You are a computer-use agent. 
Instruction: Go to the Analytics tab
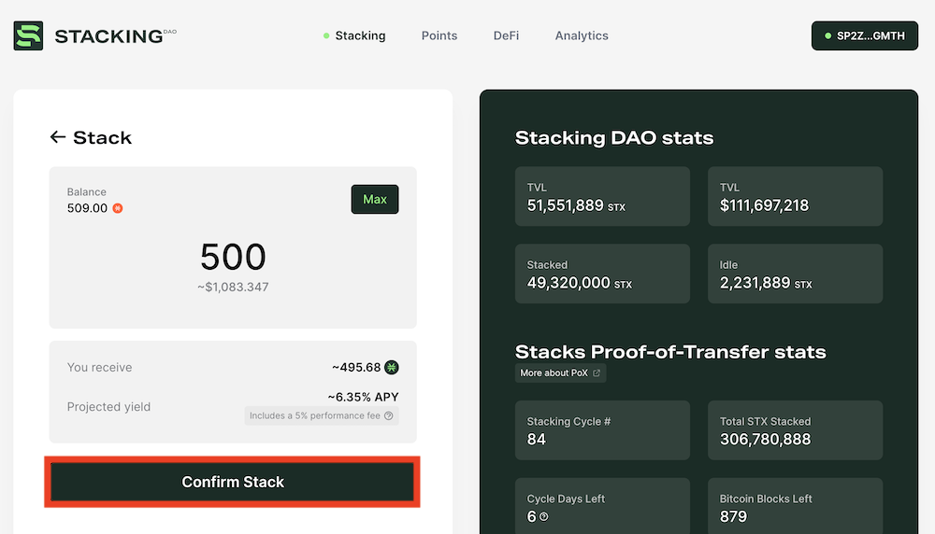coord(582,35)
